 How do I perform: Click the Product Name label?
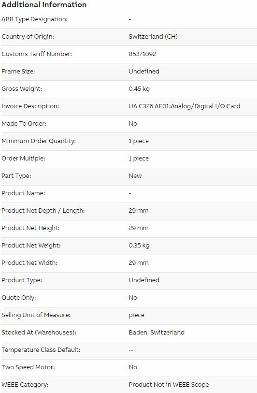23,193
